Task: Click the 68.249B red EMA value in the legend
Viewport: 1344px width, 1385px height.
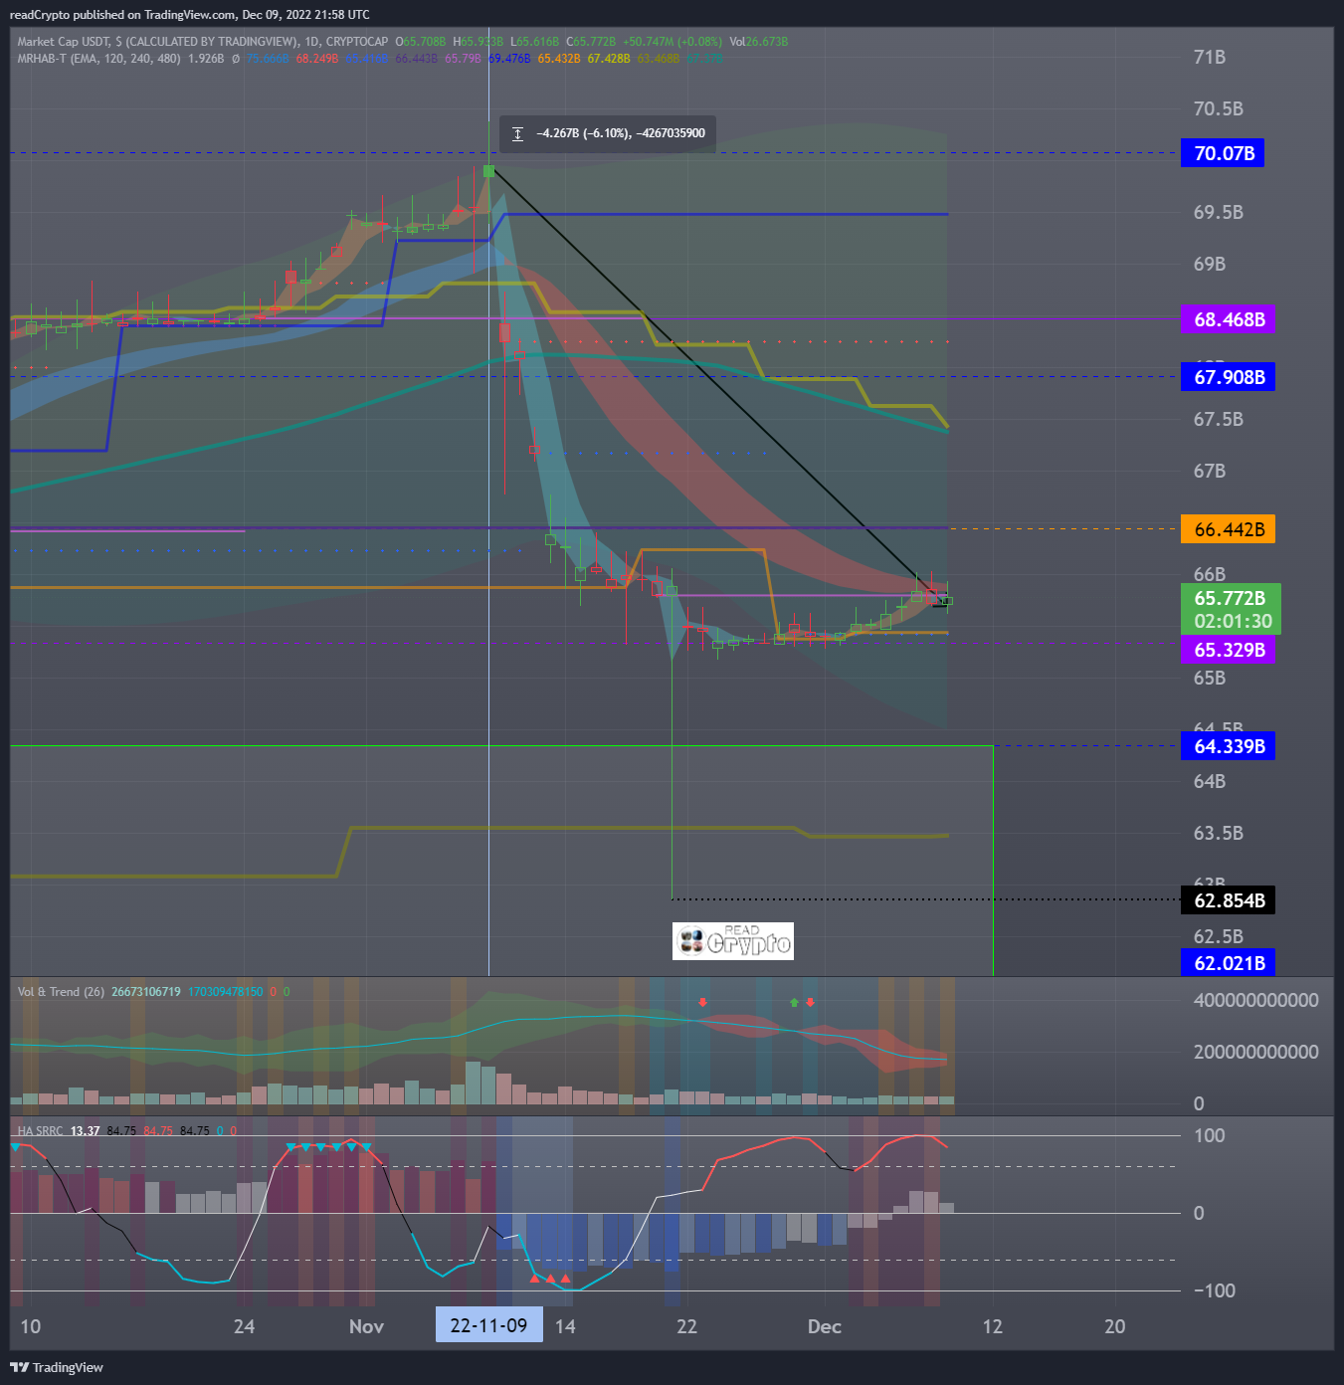Action: click(x=316, y=59)
